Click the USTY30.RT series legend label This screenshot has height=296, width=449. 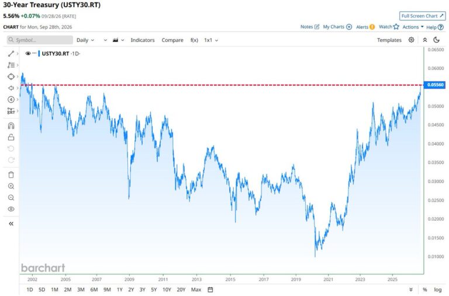tap(56, 54)
